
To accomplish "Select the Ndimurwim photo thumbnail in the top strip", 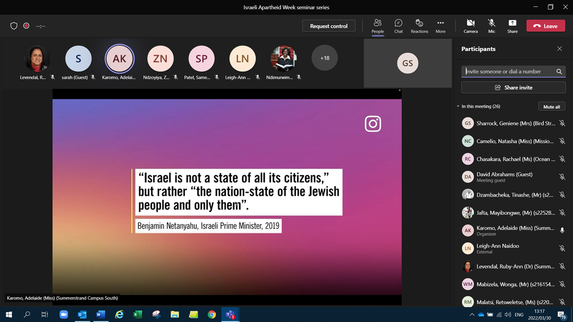I will pos(284,58).
